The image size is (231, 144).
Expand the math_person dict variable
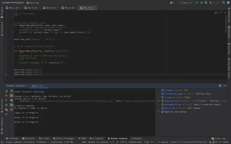coord(159,101)
